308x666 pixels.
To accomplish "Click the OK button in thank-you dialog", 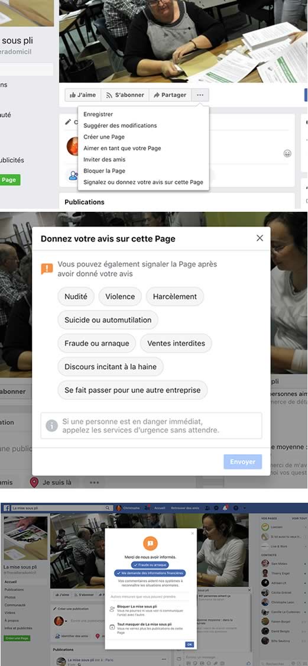I will [x=190, y=644].
